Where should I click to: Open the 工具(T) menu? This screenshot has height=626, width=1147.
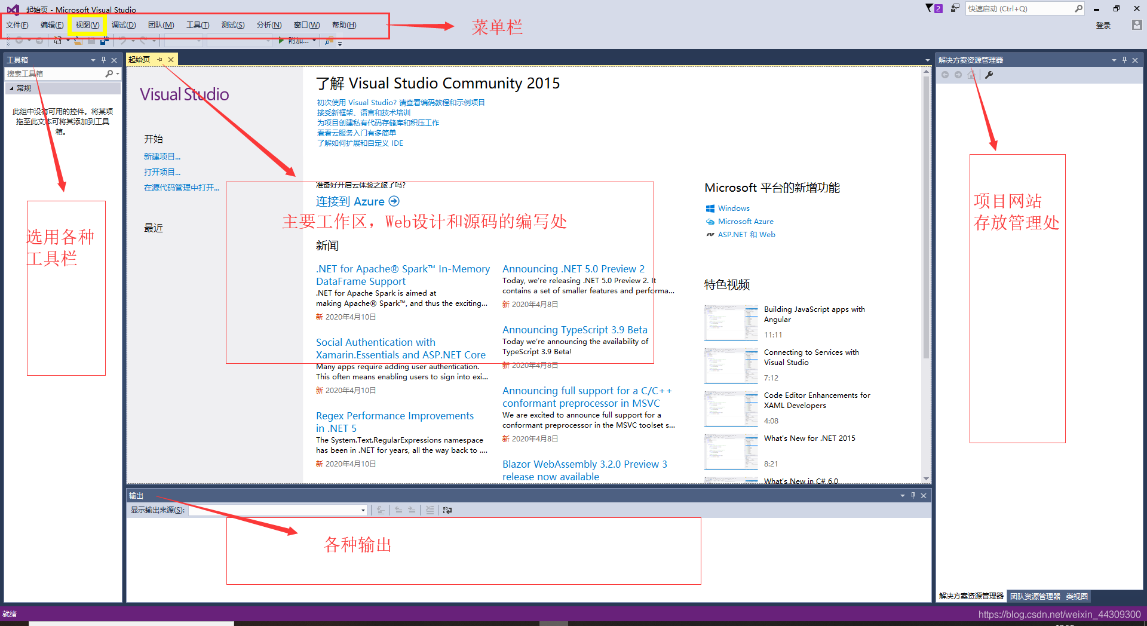pos(198,25)
